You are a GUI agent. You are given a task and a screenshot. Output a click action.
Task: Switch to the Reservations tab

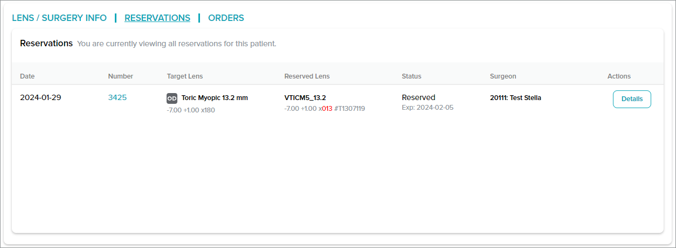coord(157,18)
